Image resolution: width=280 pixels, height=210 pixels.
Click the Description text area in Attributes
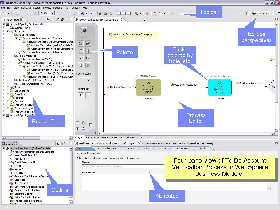point(176,182)
